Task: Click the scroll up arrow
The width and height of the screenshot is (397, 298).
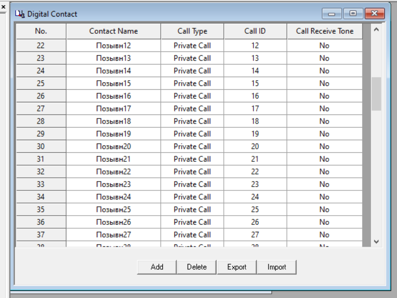Action: pyautogui.click(x=376, y=30)
